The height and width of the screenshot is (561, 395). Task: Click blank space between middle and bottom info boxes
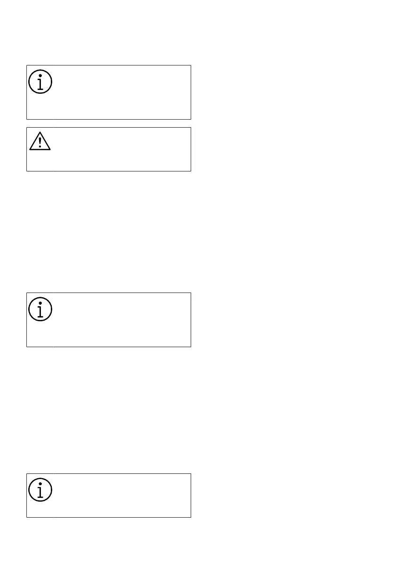click(108, 410)
